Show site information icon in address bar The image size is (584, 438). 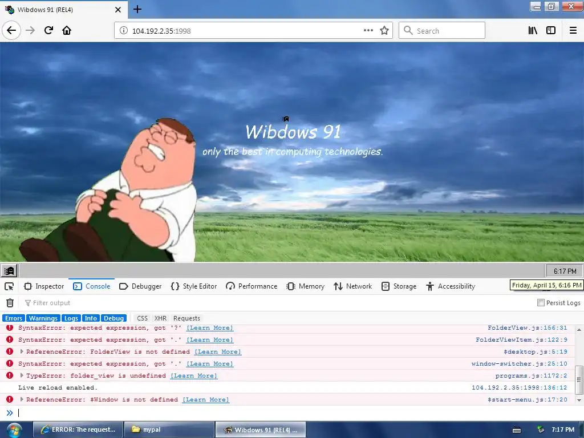tap(123, 31)
